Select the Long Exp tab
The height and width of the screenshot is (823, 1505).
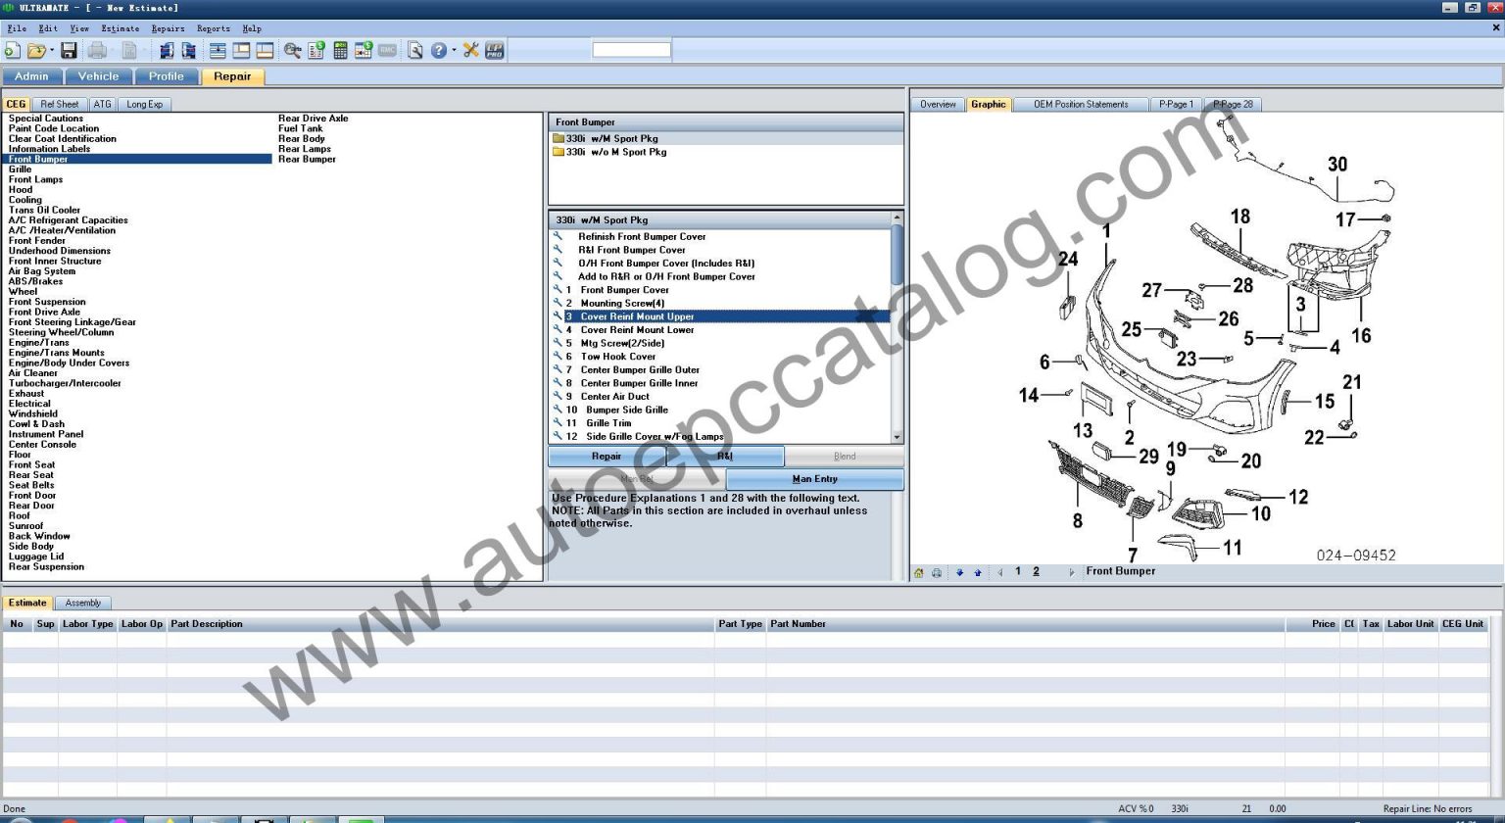click(x=145, y=104)
